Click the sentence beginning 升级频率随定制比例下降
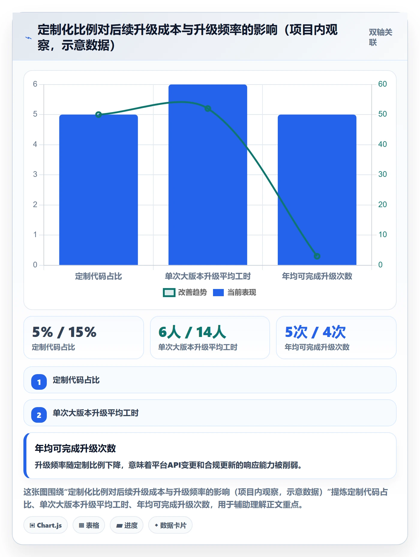 coord(168,465)
